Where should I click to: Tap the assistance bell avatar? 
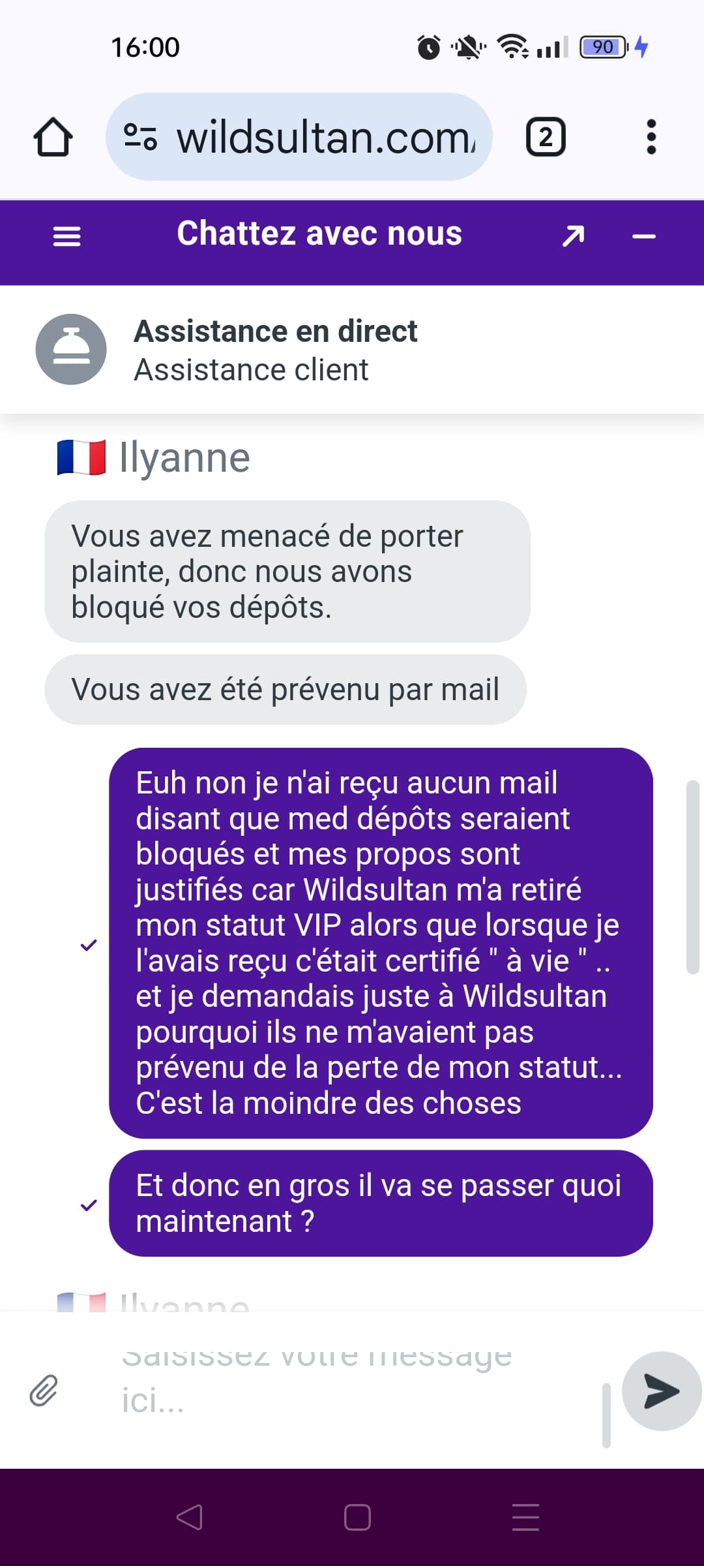pos(71,349)
